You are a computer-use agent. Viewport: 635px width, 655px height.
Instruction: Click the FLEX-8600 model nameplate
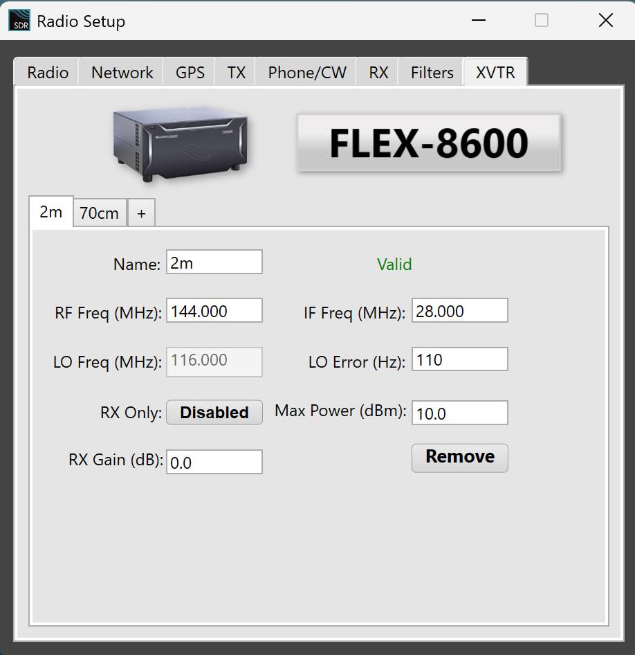tap(428, 143)
